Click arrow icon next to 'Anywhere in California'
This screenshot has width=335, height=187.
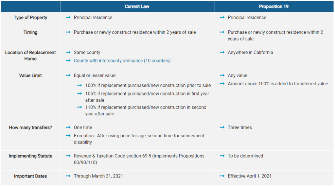pyautogui.click(x=222, y=52)
